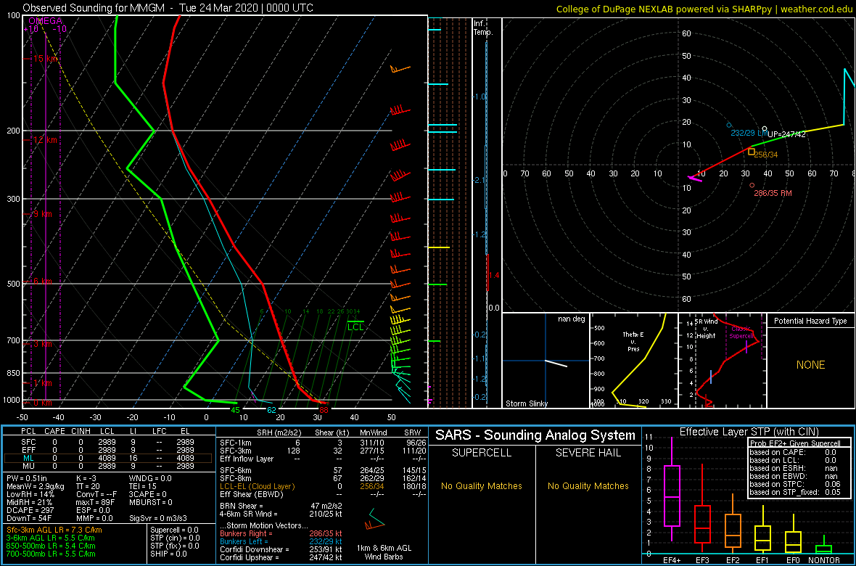Click '700-500mb LR = 5.5 C/km'

click(51, 554)
